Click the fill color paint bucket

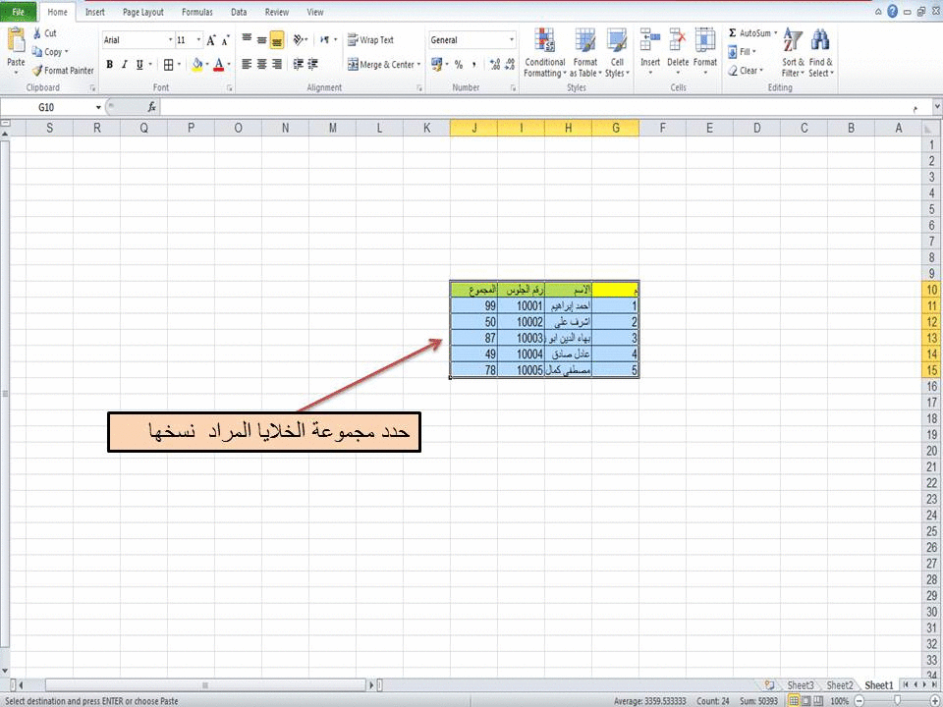tap(197, 65)
